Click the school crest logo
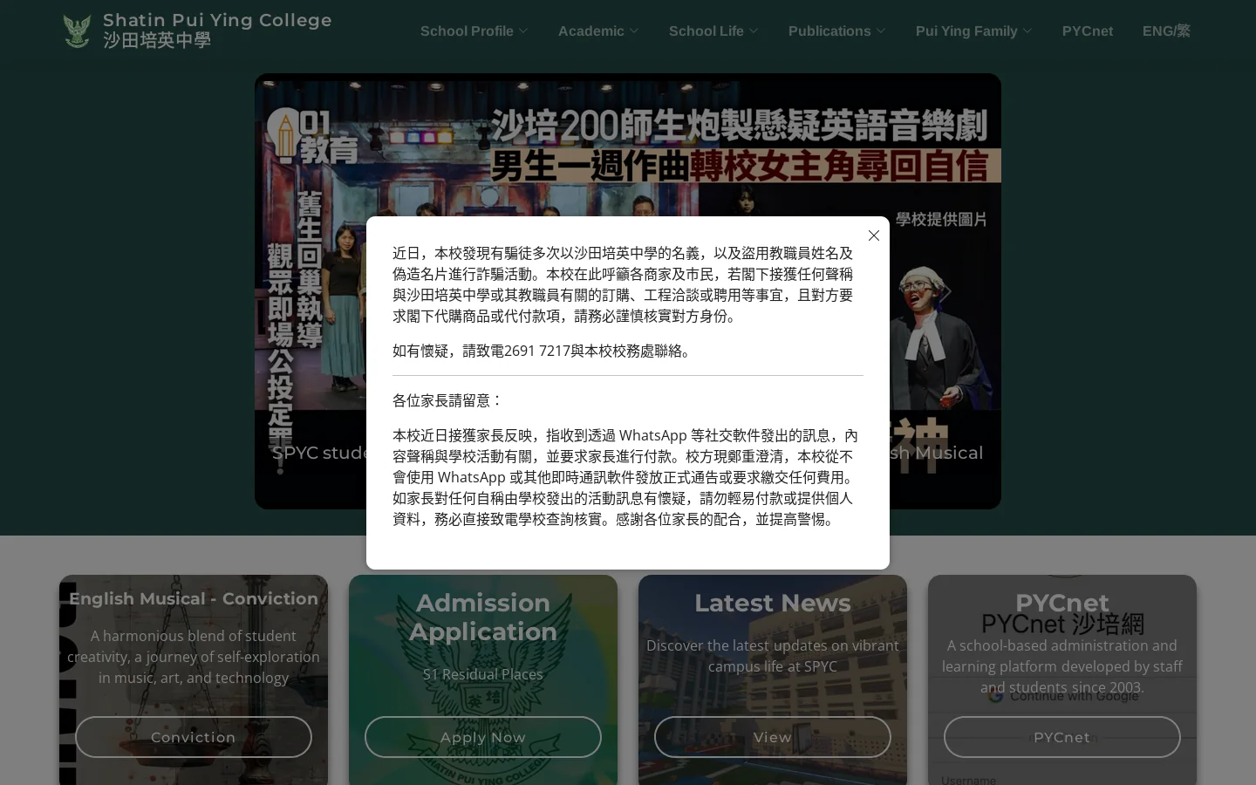Image resolution: width=1256 pixels, height=785 pixels. (x=78, y=31)
